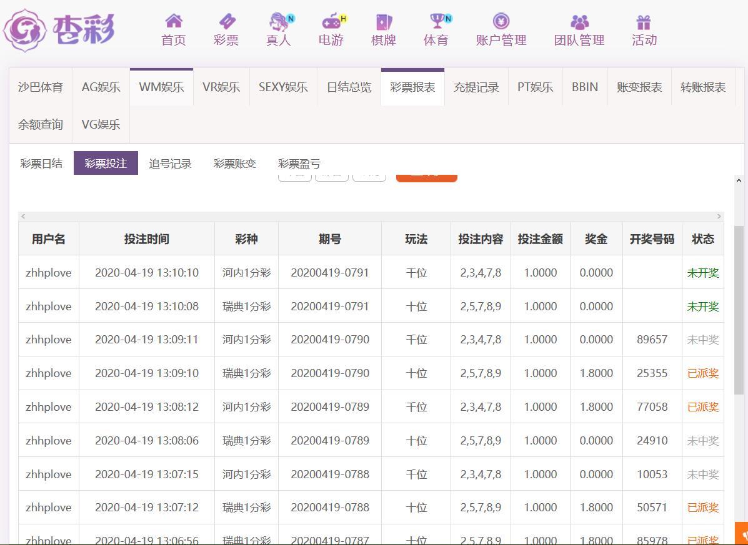Screen dimensions: 748x545
Task: Select the 追号记录 sub-tab
Action: [x=170, y=164]
